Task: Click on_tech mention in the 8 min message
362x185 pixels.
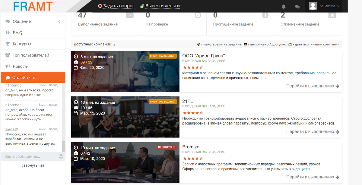Action: point(11,110)
